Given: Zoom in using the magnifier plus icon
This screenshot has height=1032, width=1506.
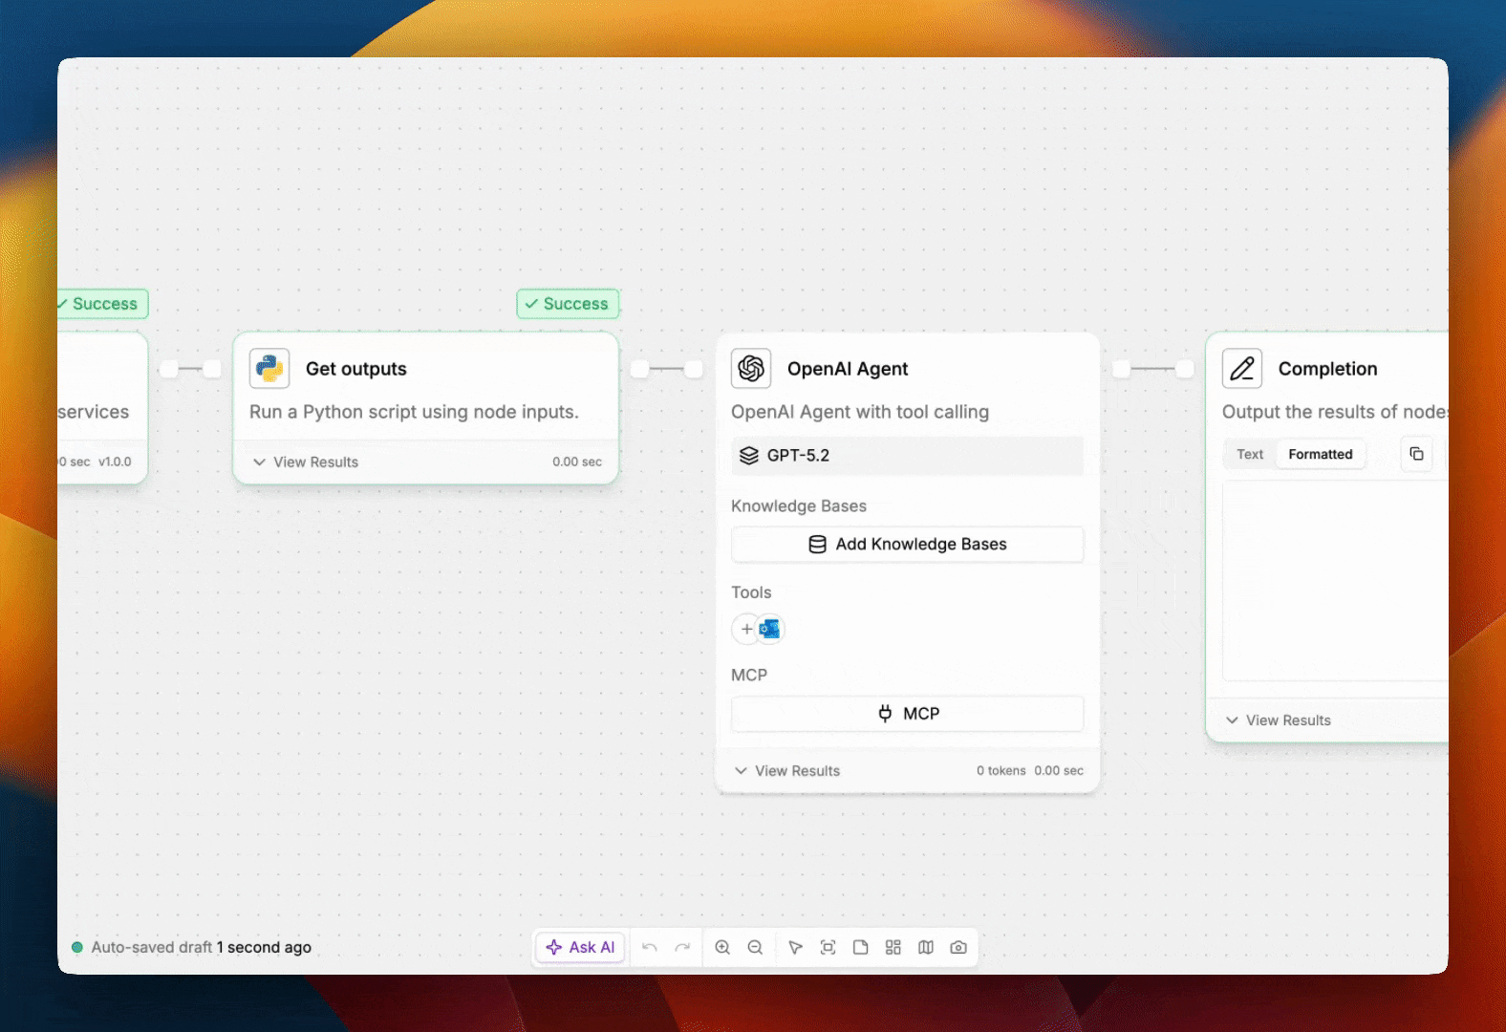Looking at the screenshot, I should coord(722,947).
